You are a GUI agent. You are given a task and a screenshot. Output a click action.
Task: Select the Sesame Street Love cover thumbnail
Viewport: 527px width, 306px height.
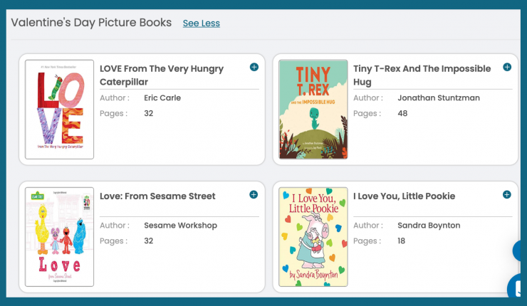pos(60,237)
